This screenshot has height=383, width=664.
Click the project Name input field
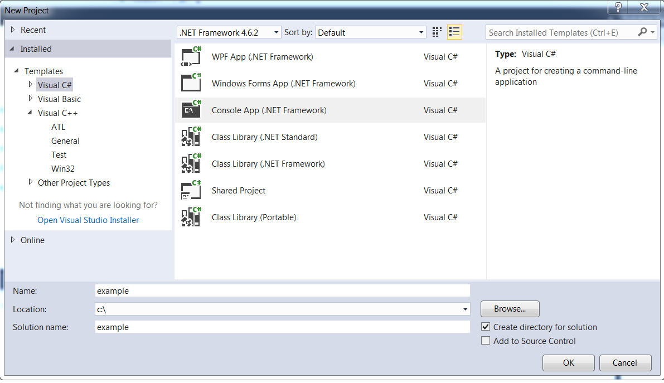(x=283, y=290)
